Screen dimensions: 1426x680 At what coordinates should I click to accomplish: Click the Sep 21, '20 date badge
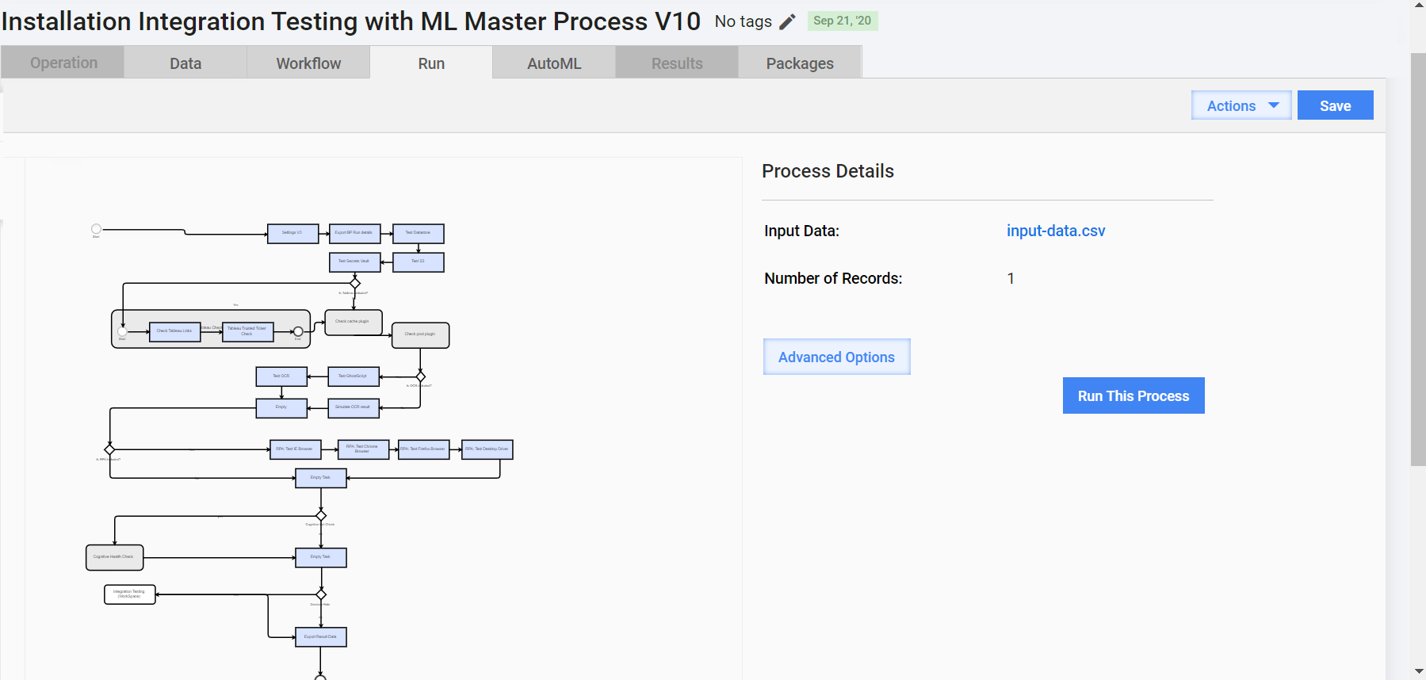(x=842, y=21)
